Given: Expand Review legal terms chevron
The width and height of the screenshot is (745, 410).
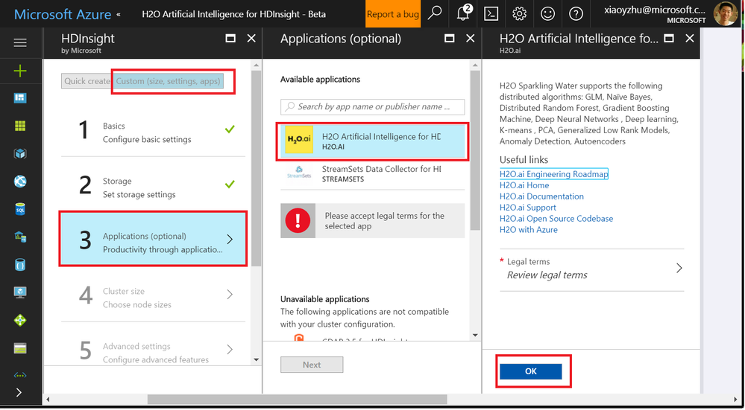Looking at the screenshot, I should tap(679, 269).
